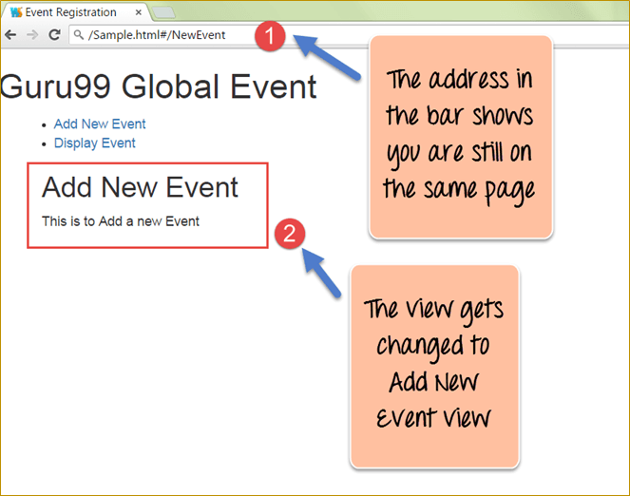This screenshot has width=630, height=496.
Task: Click the red circle marker numbered 1
Action: coord(272,36)
